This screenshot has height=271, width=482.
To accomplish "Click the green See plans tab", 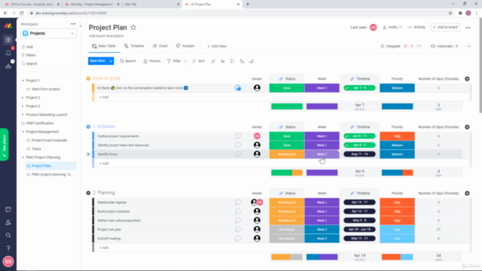I will coord(4,145).
